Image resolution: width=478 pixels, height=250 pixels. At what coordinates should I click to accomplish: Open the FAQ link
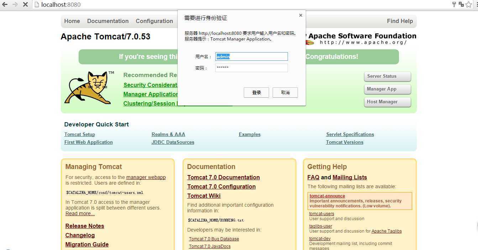[313, 177]
